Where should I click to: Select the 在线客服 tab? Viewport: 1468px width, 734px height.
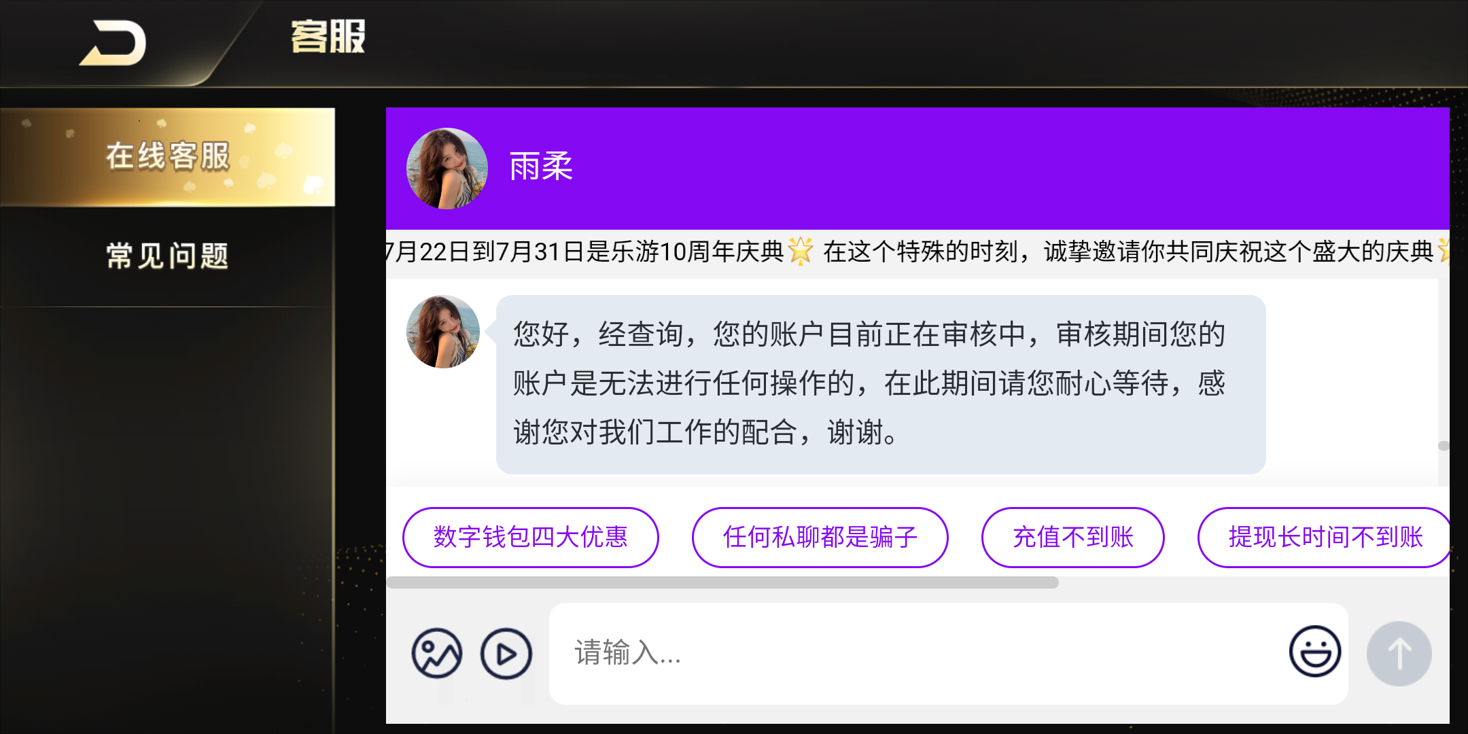click(x=167, y=156)
